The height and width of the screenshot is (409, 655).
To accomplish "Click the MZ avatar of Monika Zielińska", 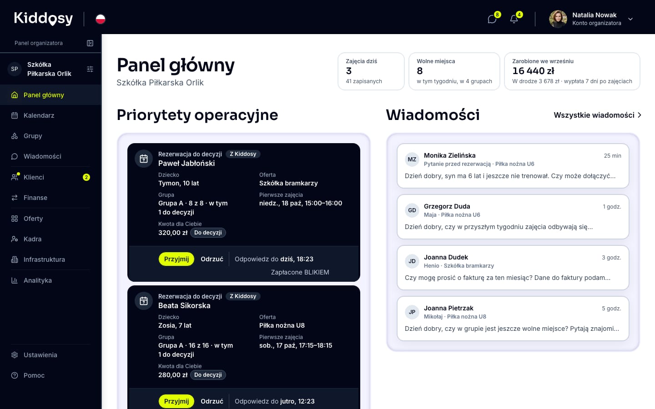I will point(412,160).
